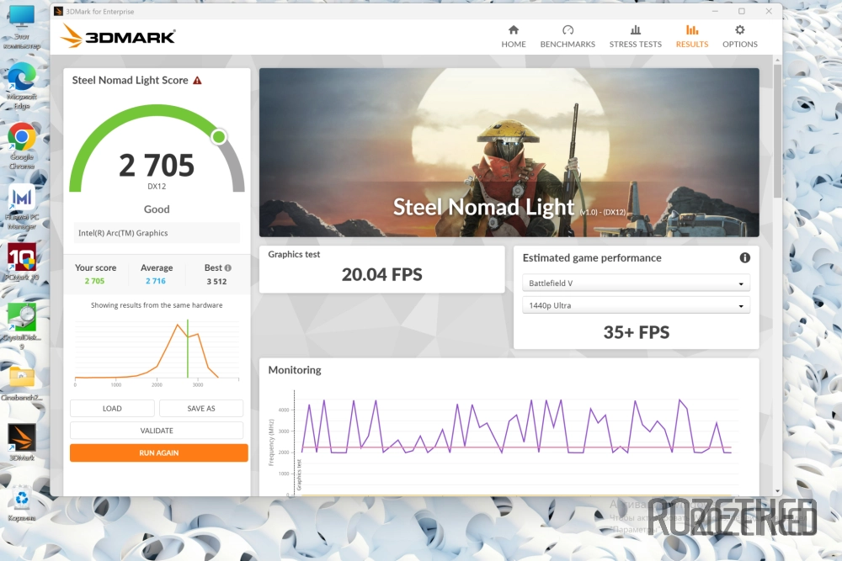
Task: Click info icon next to Best score
Action: pyautogui.click(x=227, y=268)
